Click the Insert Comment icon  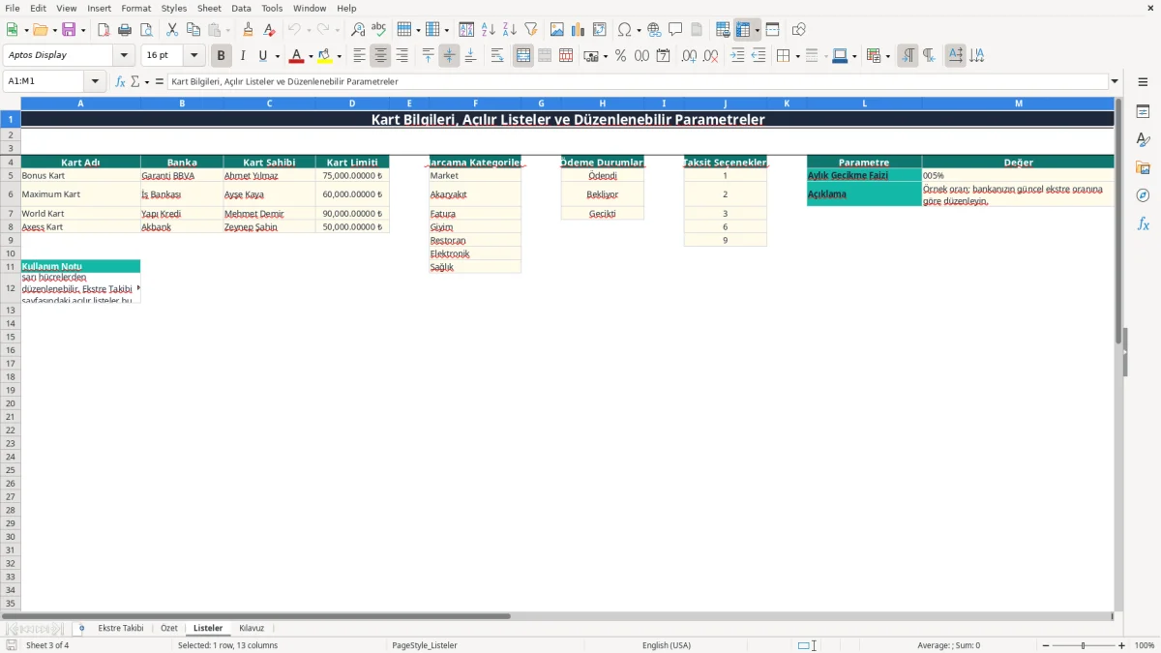pyautogui.click(x=675, y=30)
